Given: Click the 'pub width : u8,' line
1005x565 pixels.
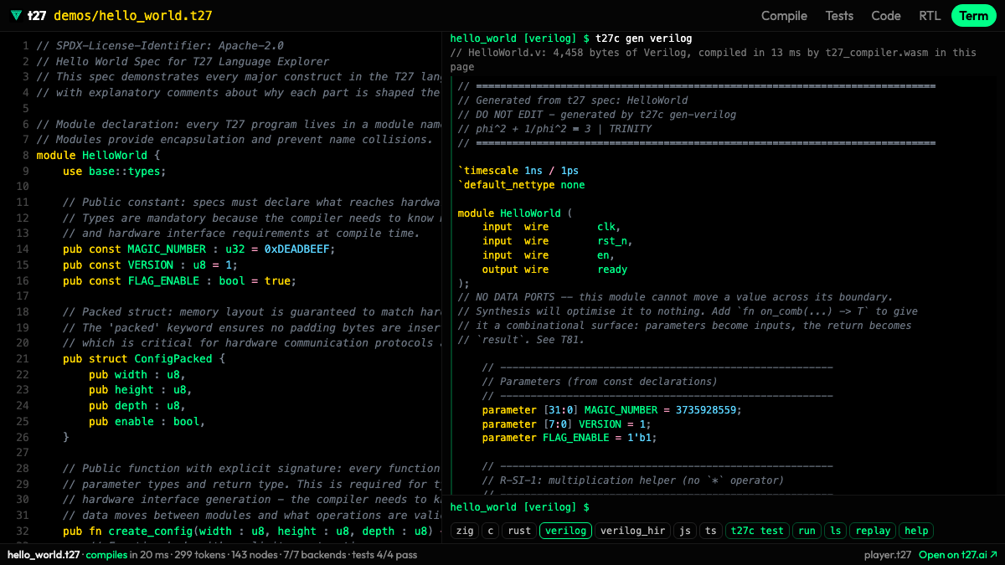Looking at the screenshot, I should (137, 374).
